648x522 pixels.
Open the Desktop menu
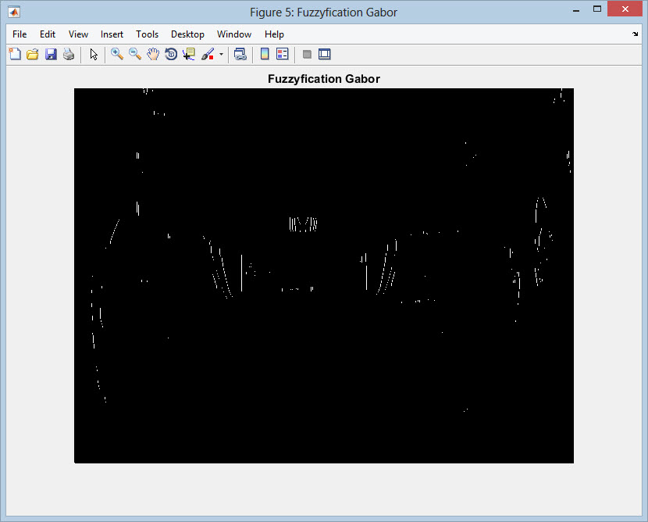tap(187, 34)
